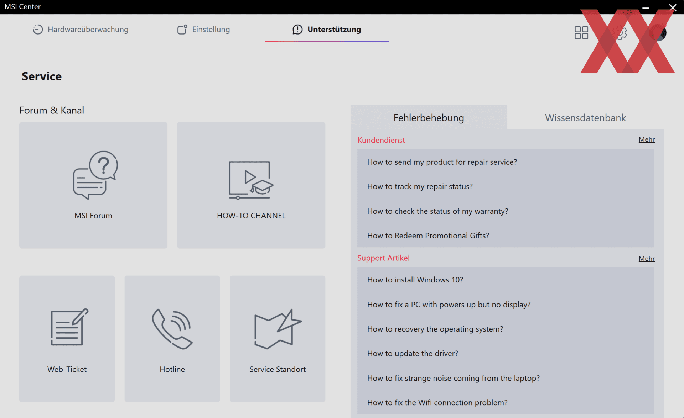Viewport: 684px width, 418px height.
Task: Open 'How to install Windows 10?'
Action: [506, 280]
